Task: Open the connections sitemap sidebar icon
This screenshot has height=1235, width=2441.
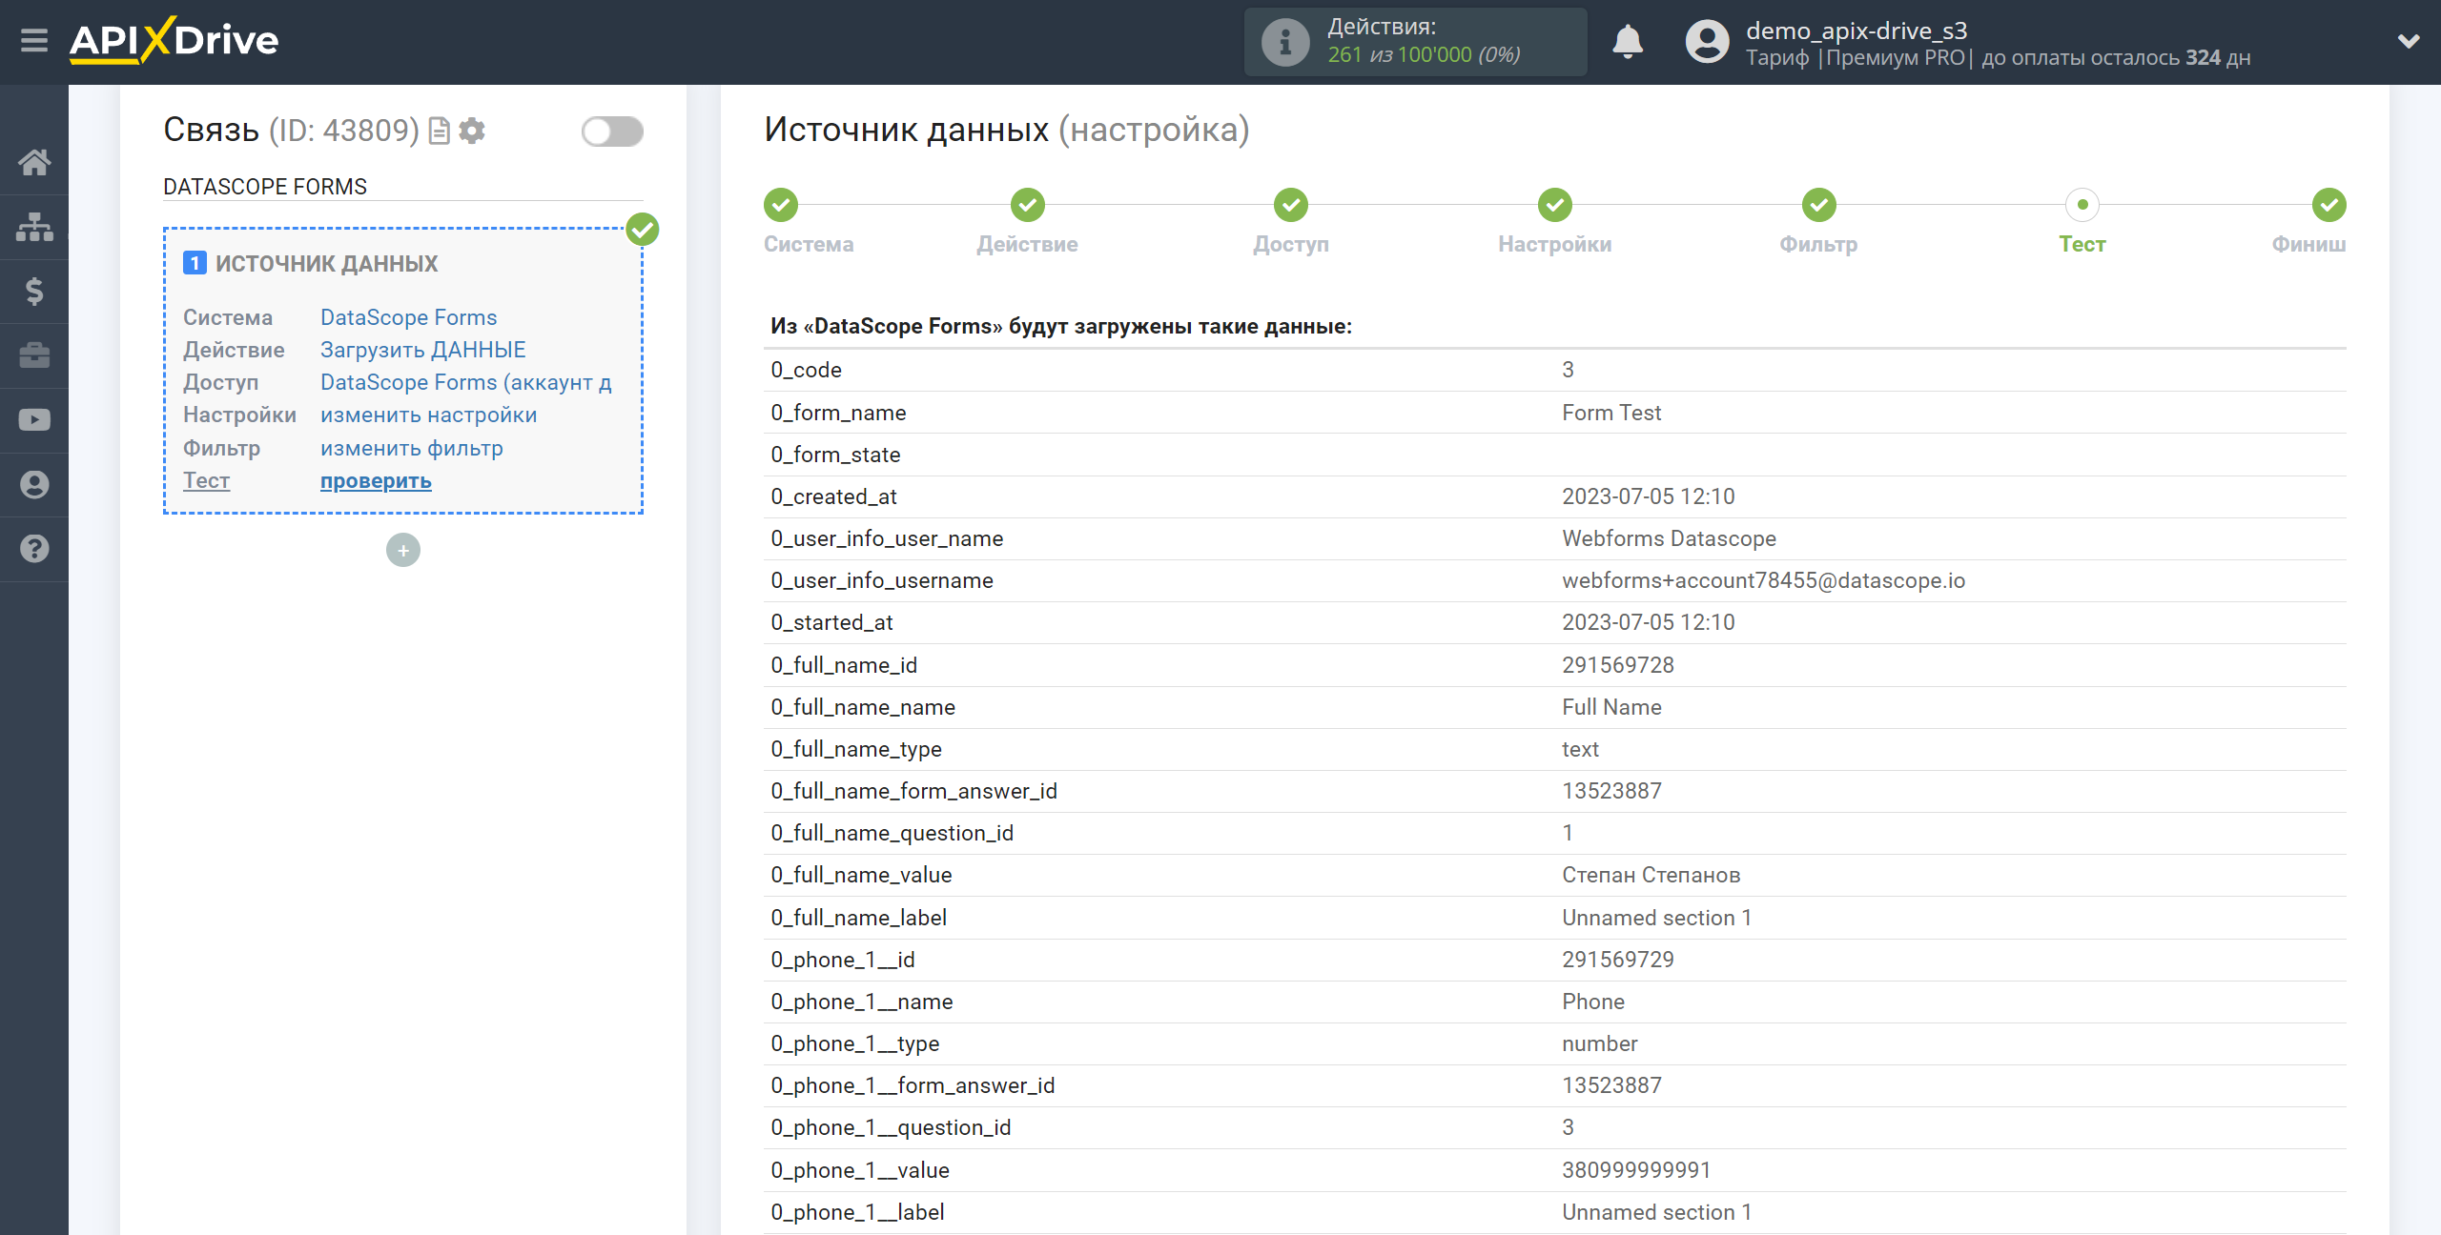Action: [34, 227]
